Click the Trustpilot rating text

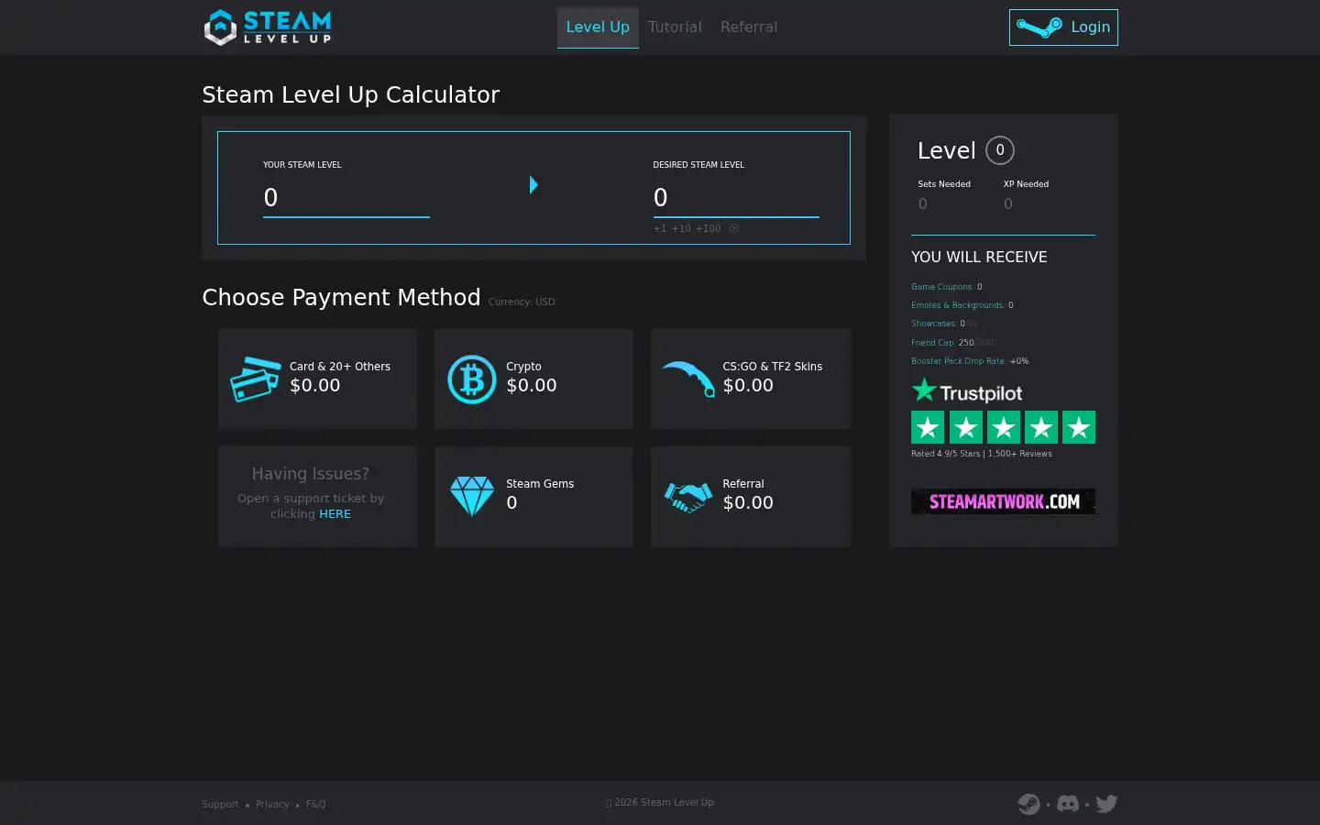(982, 454)
